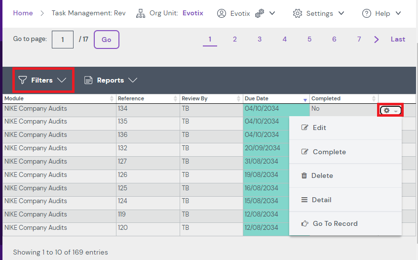Expand the Reports dropdown
The width and height of the screenshot is (418, 260).
pyautogui.click(x=111, y=80)
